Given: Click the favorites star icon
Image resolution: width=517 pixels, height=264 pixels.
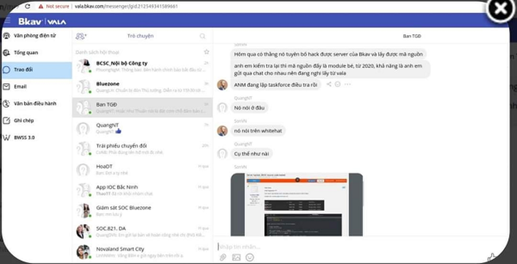Looking at the screenshot, I should [x=207, y=52].
